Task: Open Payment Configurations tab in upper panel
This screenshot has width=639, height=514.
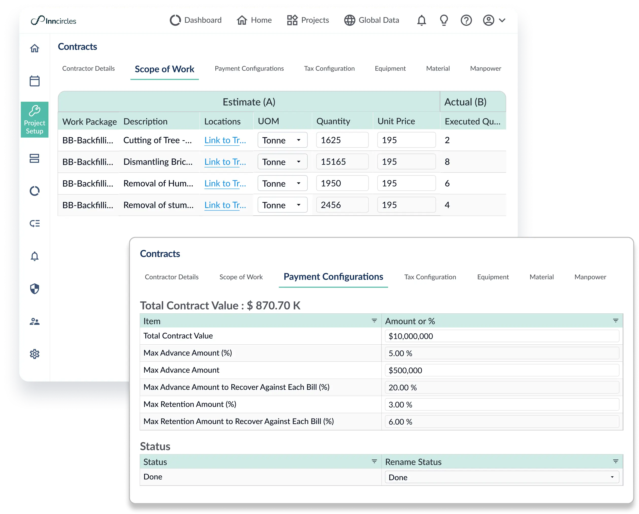Action: (x=249, y=69)
